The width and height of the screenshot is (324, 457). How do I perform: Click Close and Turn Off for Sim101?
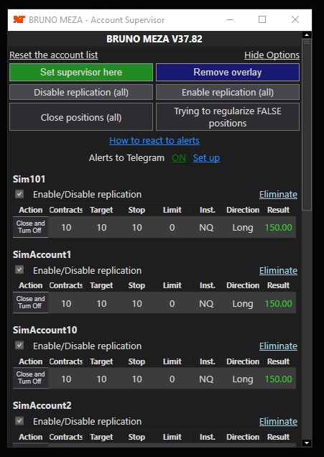30,227
